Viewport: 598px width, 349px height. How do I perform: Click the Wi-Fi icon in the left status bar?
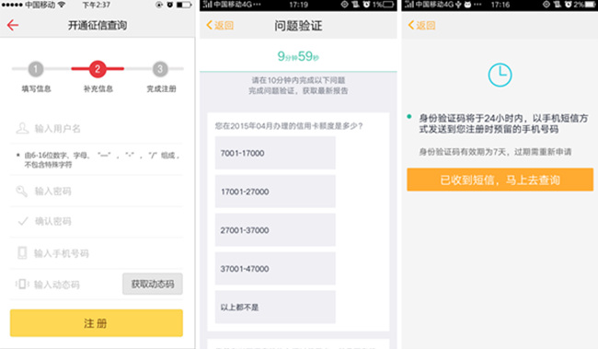[61, 5]
